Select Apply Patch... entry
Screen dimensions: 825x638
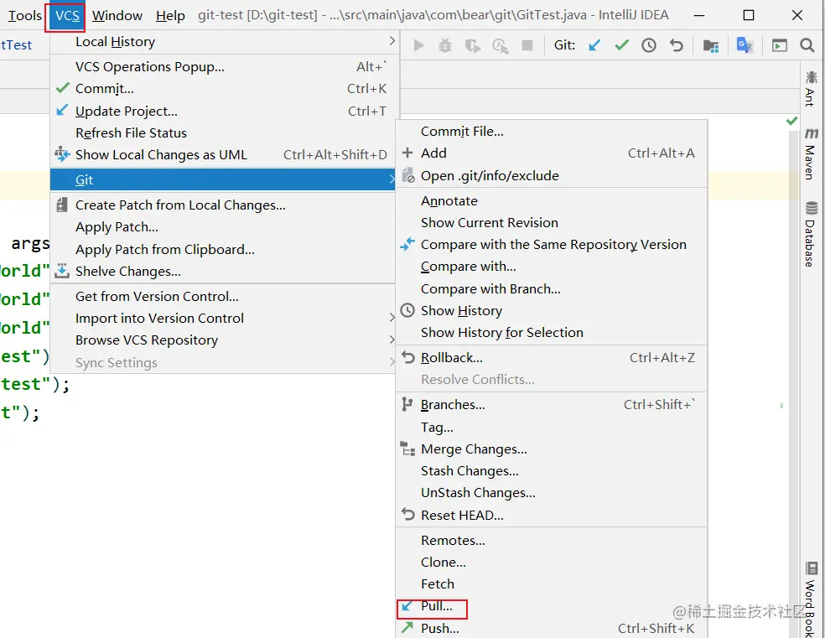222,227
